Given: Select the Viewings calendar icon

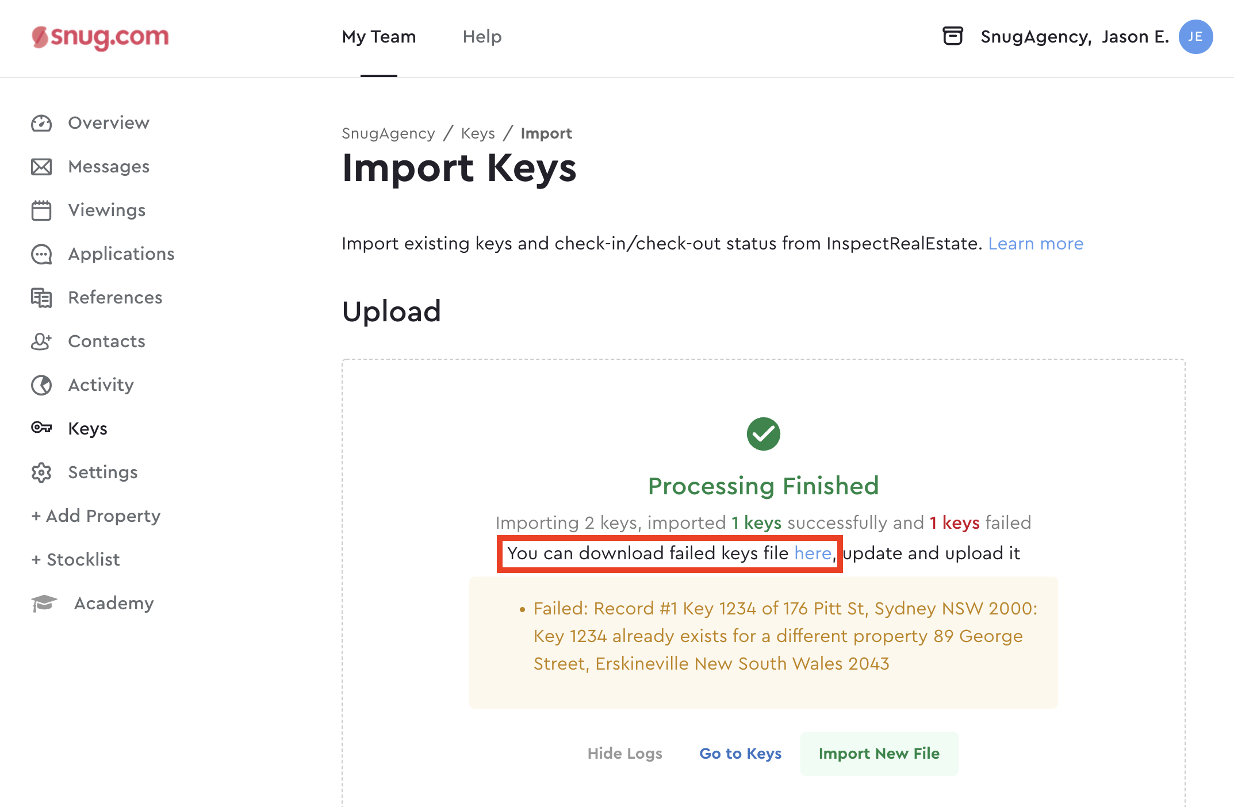Looking at the screenshot, I should click(41, 210).
